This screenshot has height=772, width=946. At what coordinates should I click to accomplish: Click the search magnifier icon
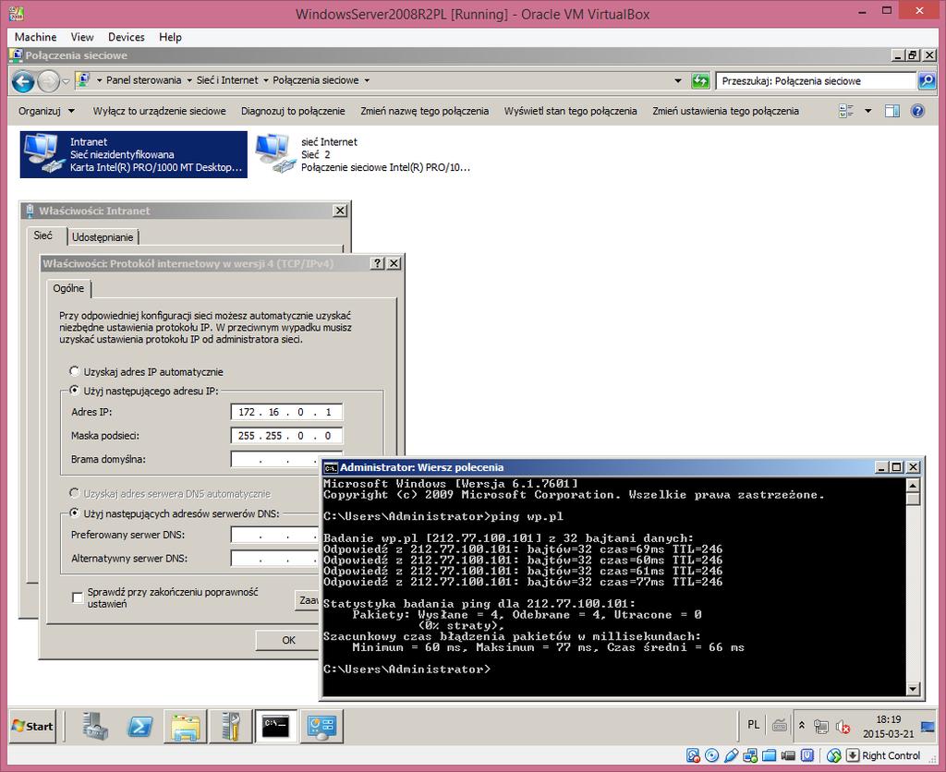click(x=926, y=81)
